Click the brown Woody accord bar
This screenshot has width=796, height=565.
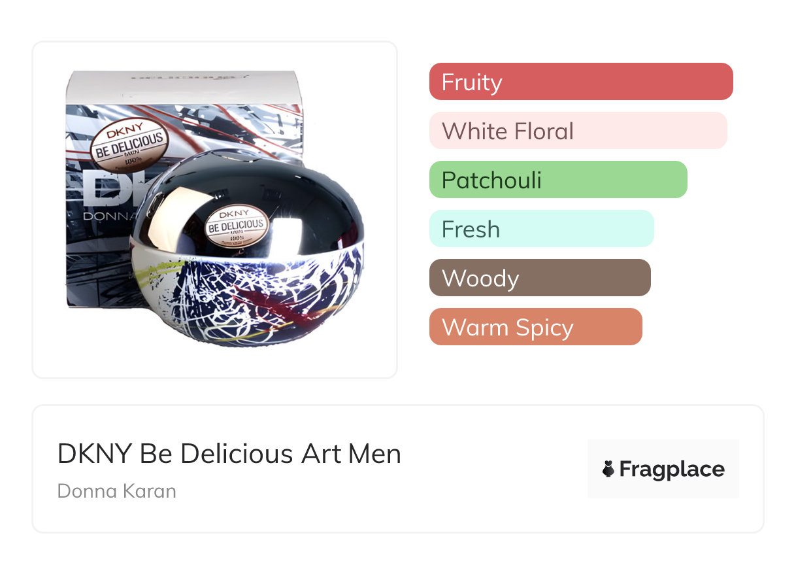(539, 278)
